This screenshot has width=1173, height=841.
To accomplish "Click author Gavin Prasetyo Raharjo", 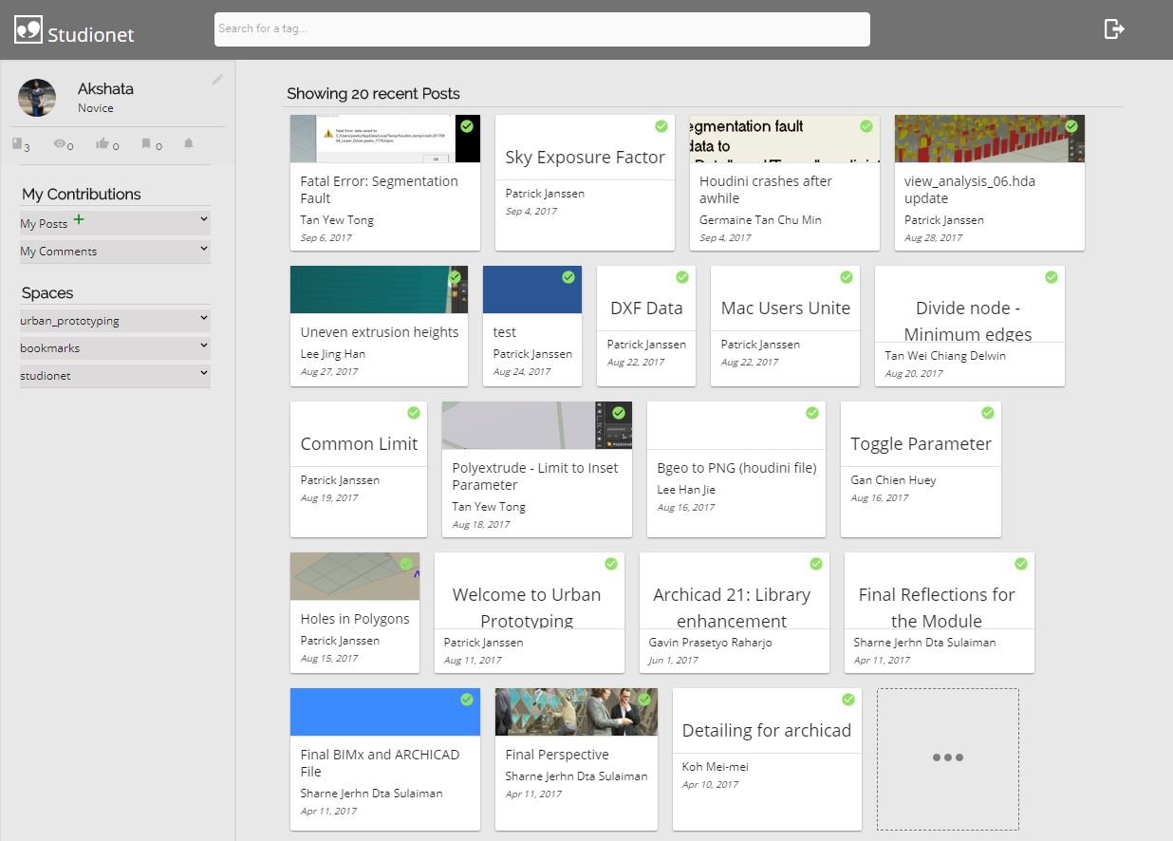I will (x=711, y=643).
